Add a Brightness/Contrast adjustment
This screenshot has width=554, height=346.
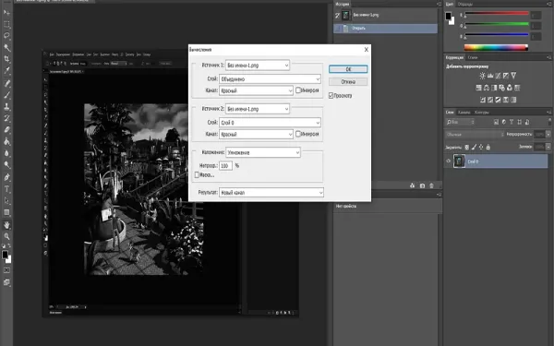pyautogui.click(x=482, y=76)
